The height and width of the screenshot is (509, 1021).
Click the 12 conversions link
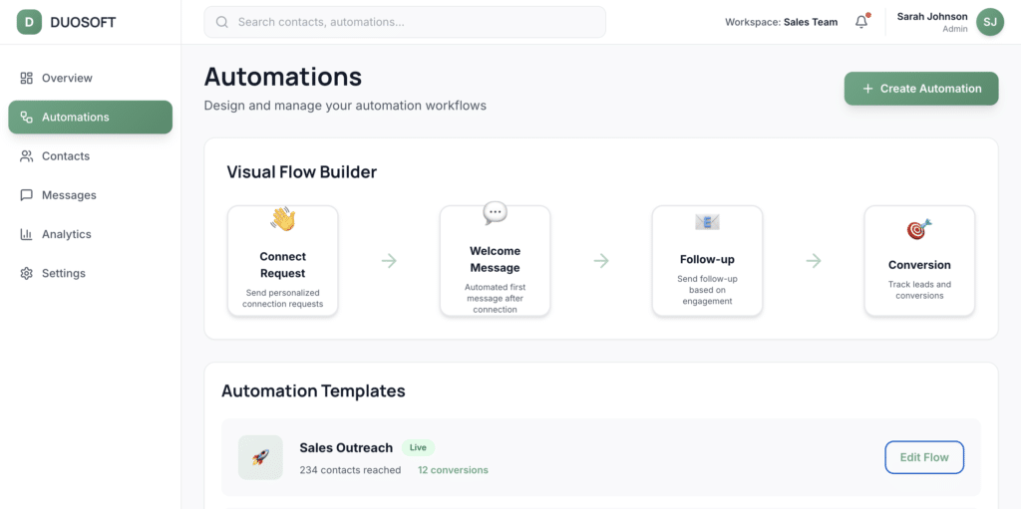pos(453,470)
